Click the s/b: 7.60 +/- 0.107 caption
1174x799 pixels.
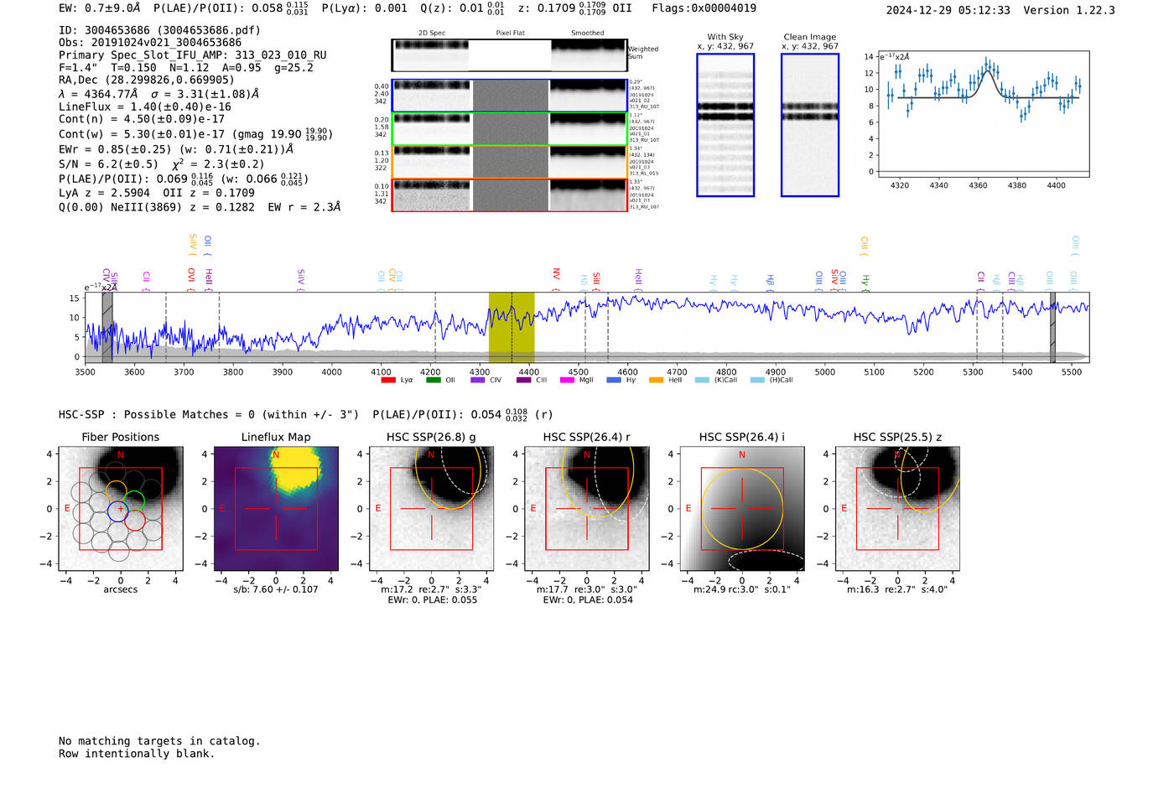(x=276, y=589)
